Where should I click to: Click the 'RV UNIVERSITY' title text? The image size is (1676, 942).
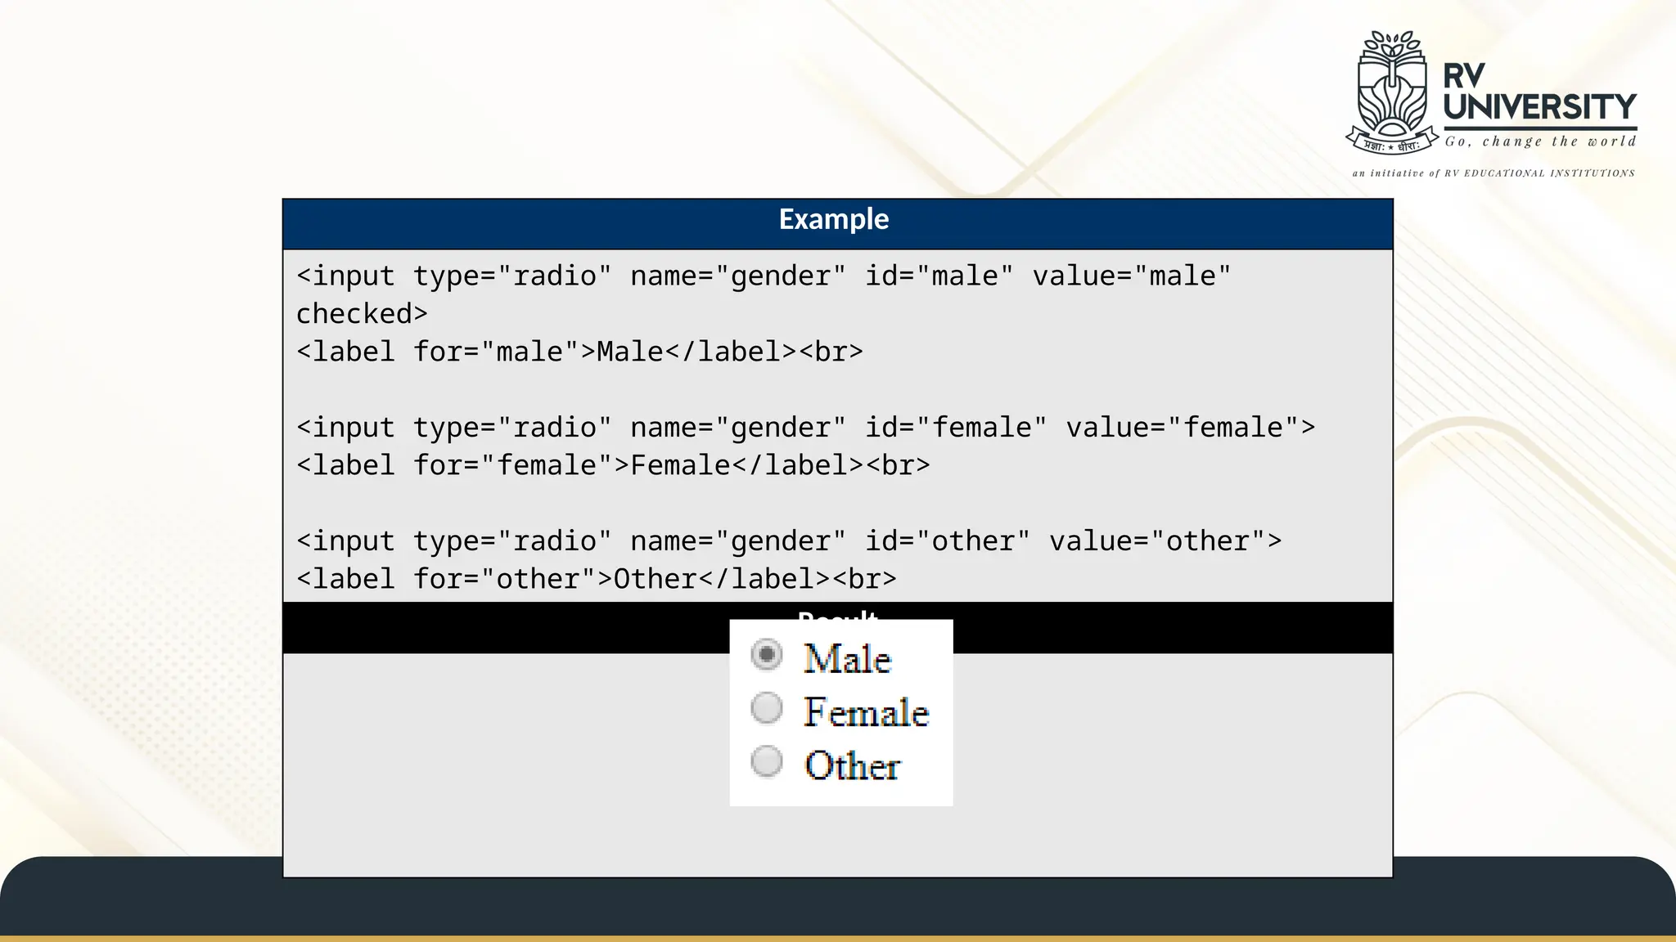tap(1539, 91)
